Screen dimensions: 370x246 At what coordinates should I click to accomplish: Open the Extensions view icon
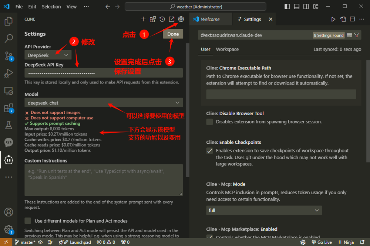[9, 108]
